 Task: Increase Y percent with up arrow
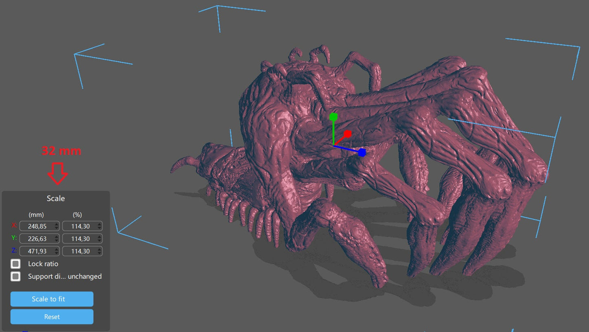[99, 237]
